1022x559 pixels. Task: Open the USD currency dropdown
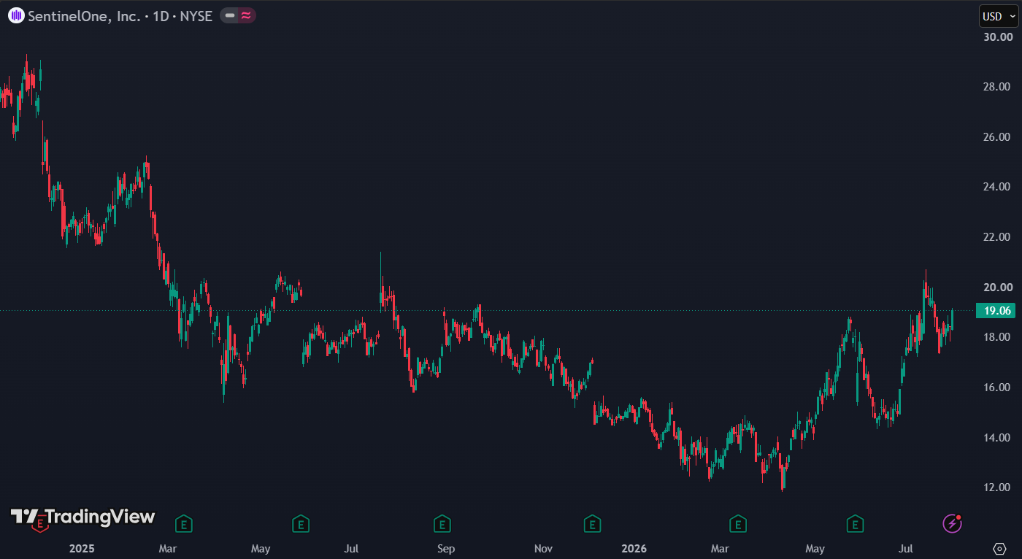[x=998, y=16]
